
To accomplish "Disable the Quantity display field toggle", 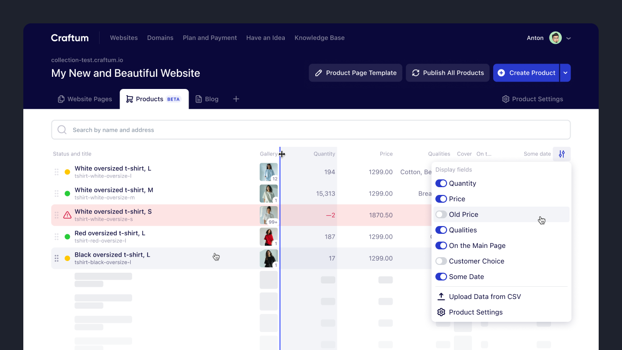I will (441, 183).
